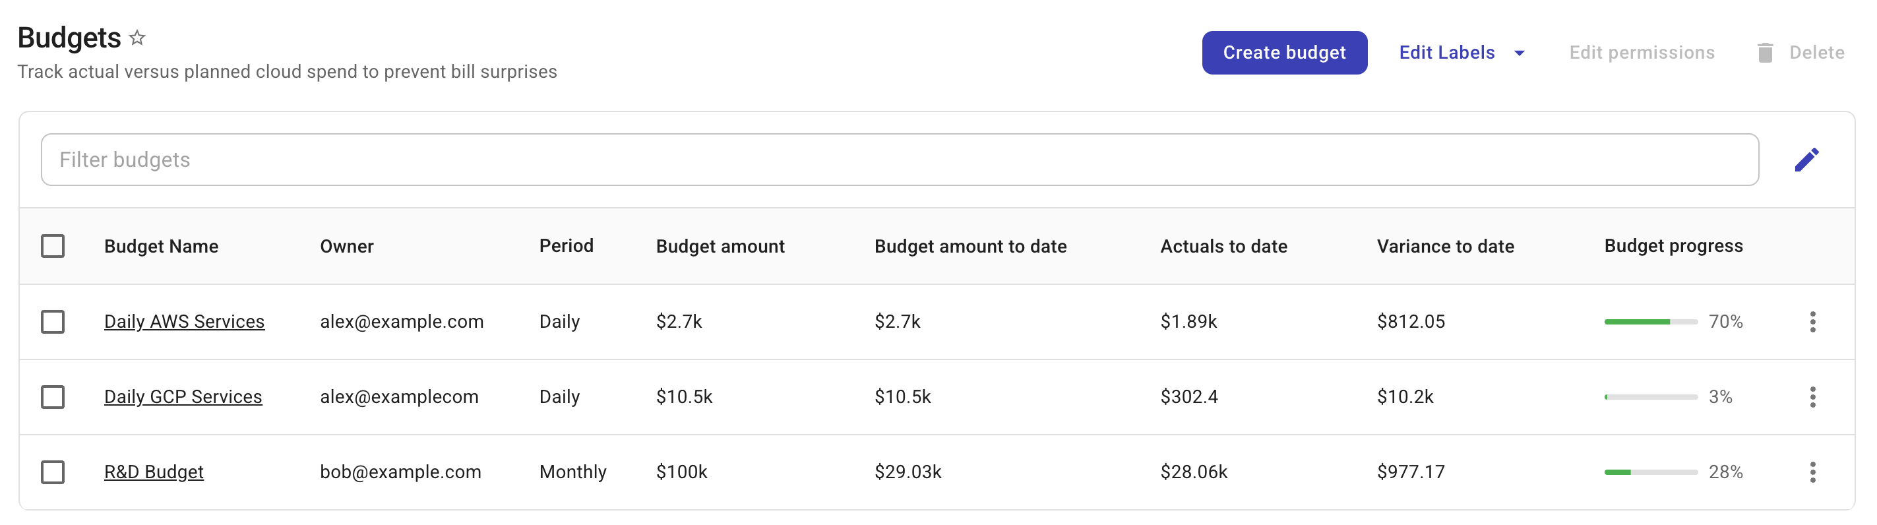This screenshot has height=525, width=1877.
Task: Open more options for R&D Budget
Action: pos(1812,472)
